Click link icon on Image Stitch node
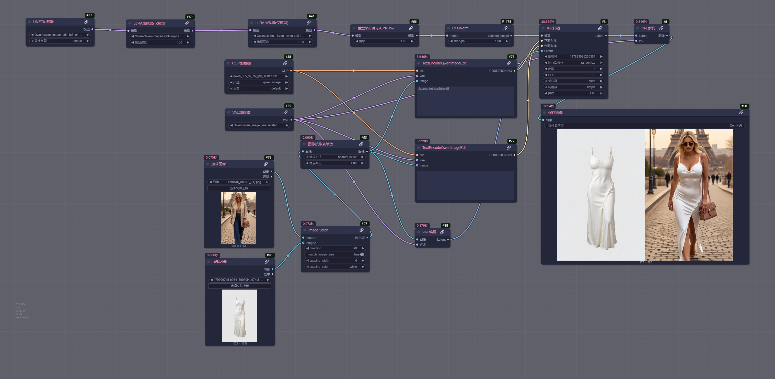This screenshot has height=379, width=775. (x=362, y=230)
